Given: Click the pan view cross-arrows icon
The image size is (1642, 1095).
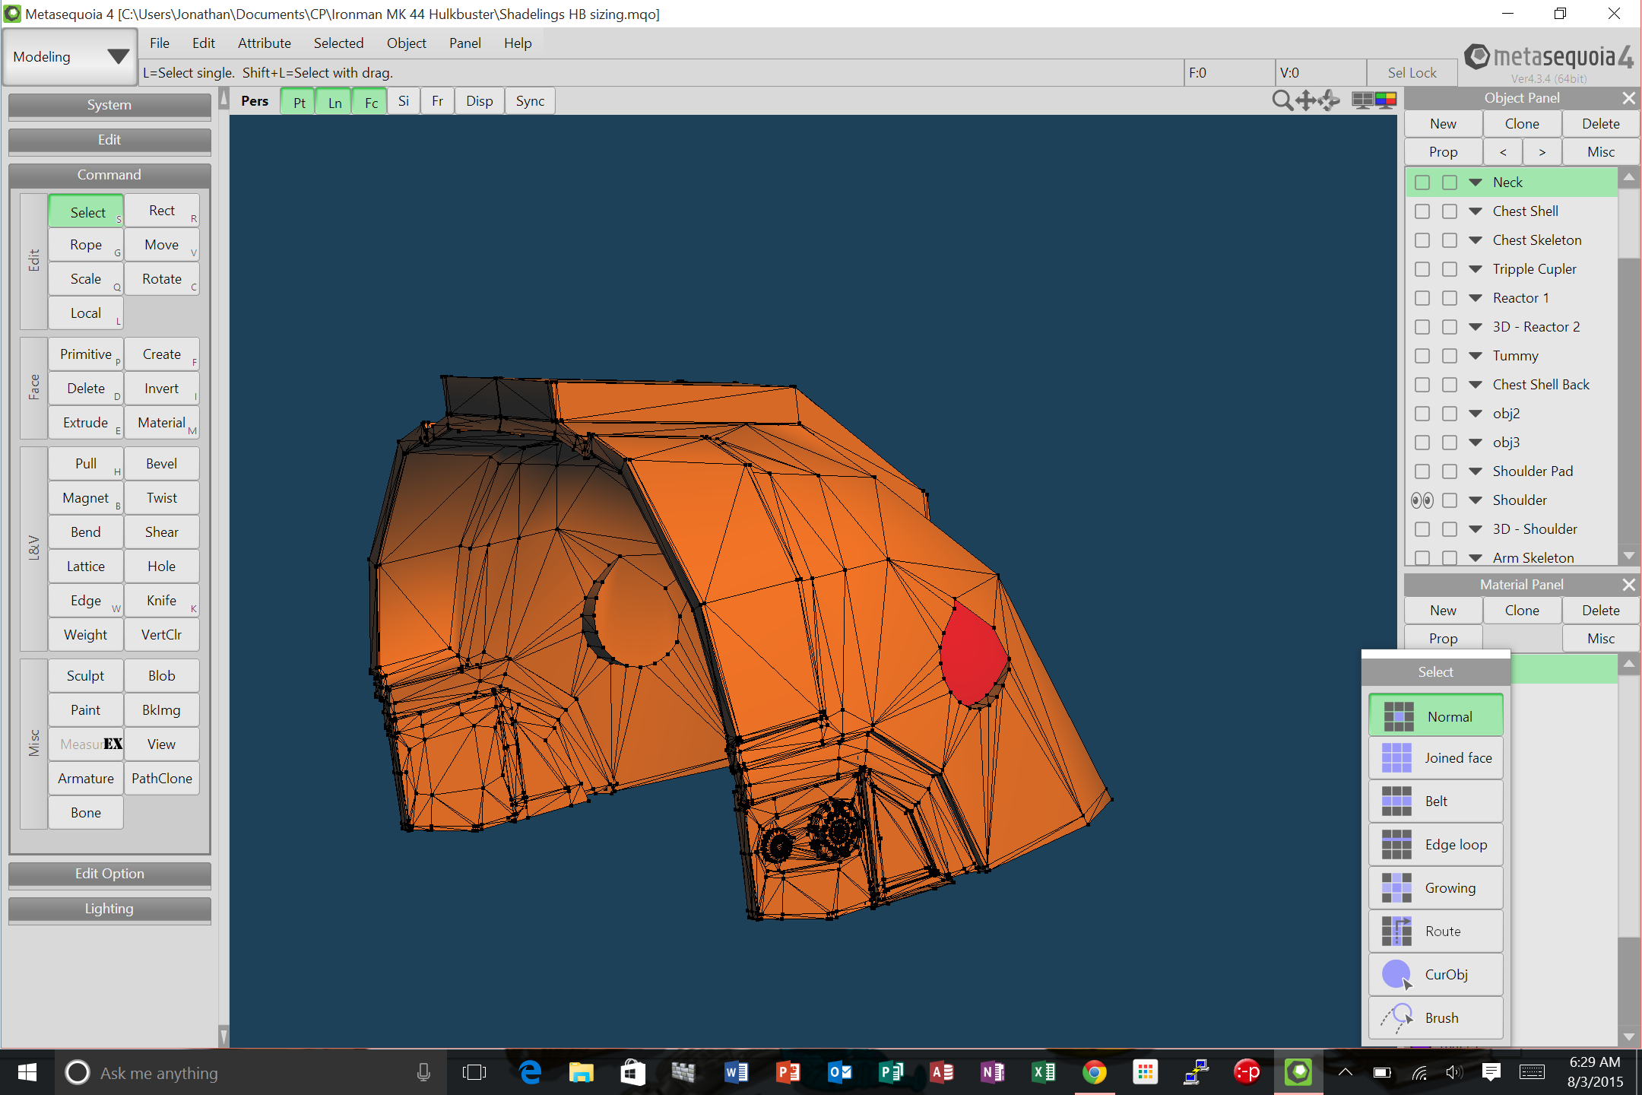Looking at the screenshot, I should [1305, 100].
